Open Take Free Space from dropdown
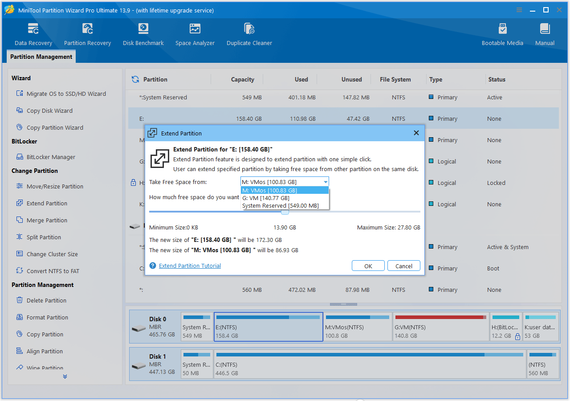The height and width of the screenshot is (401, 570). tap(285, 182)
